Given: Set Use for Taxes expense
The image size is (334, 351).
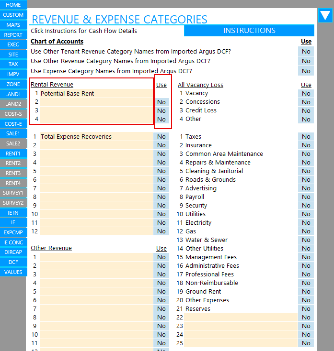Looking at the screenshot, I should point(306,137).
